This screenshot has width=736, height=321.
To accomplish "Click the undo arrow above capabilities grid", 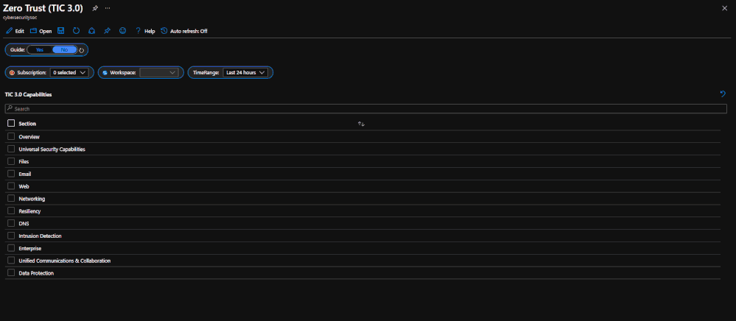I will click(x=723, y=94).
